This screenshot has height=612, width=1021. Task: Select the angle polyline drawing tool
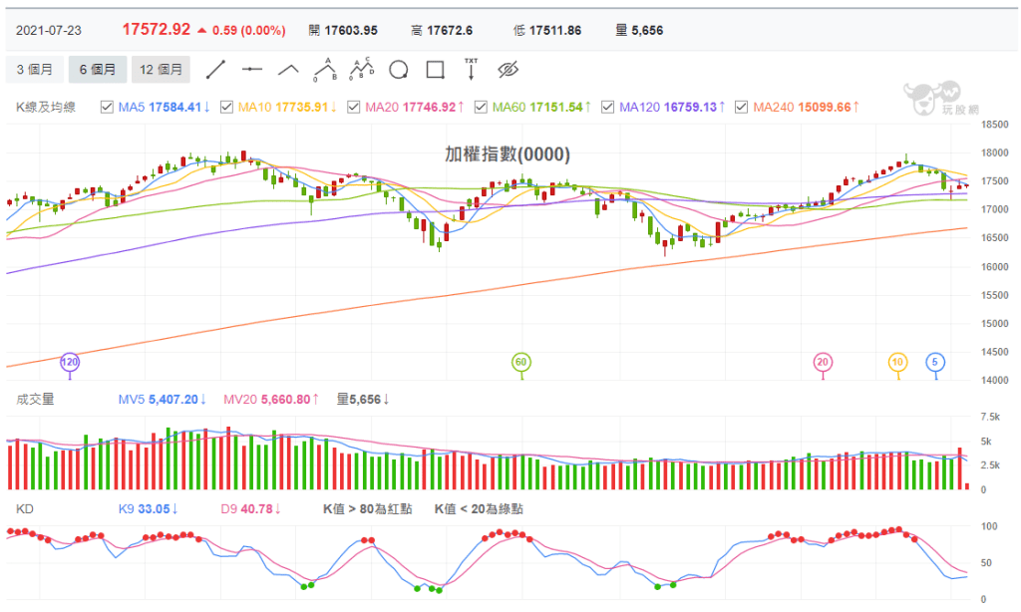[288, 70]
